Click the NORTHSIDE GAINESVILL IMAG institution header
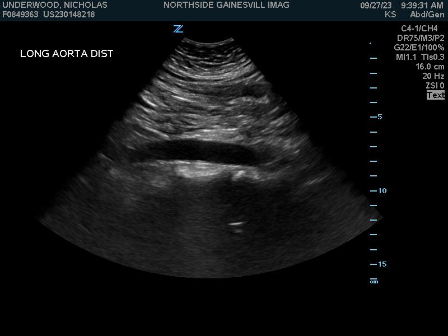 [226, 5]
